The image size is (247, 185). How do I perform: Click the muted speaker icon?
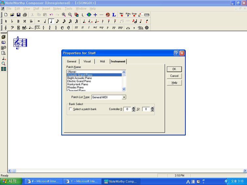point(108,15)
